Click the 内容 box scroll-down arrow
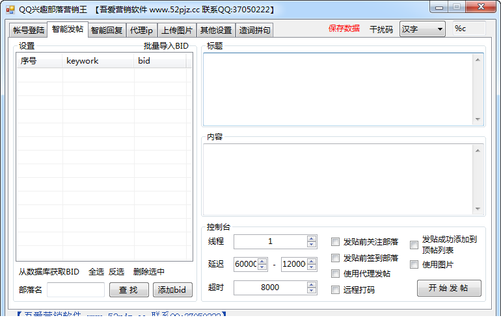501x331 pixels. (478, 209)
